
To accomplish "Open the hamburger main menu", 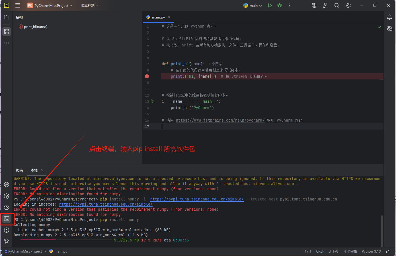I will pos(18,5).
